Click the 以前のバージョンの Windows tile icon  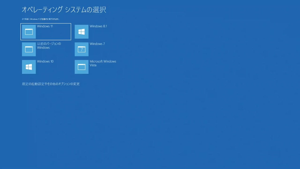point(29,49)
